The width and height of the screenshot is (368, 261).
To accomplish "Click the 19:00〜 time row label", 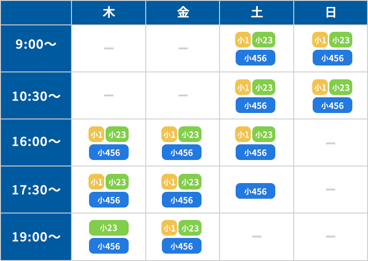I will 36,237.
